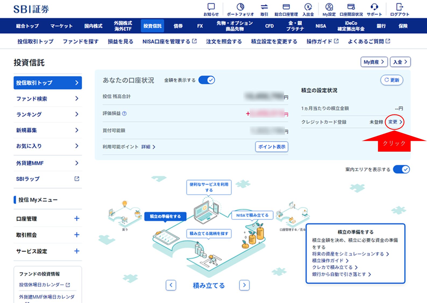
Task: Toggle the 案内エリアを表示する switch
Action: click(x=401, y=169)
